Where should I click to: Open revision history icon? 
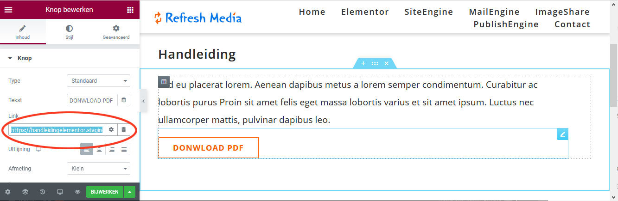(42, 192)
